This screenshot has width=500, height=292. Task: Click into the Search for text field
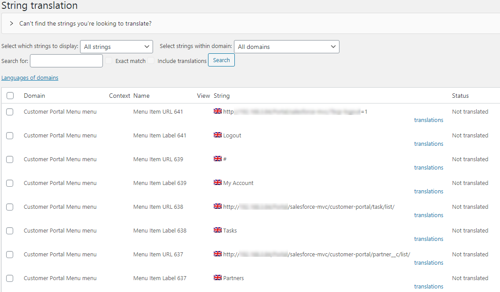(x=66, y=61)
